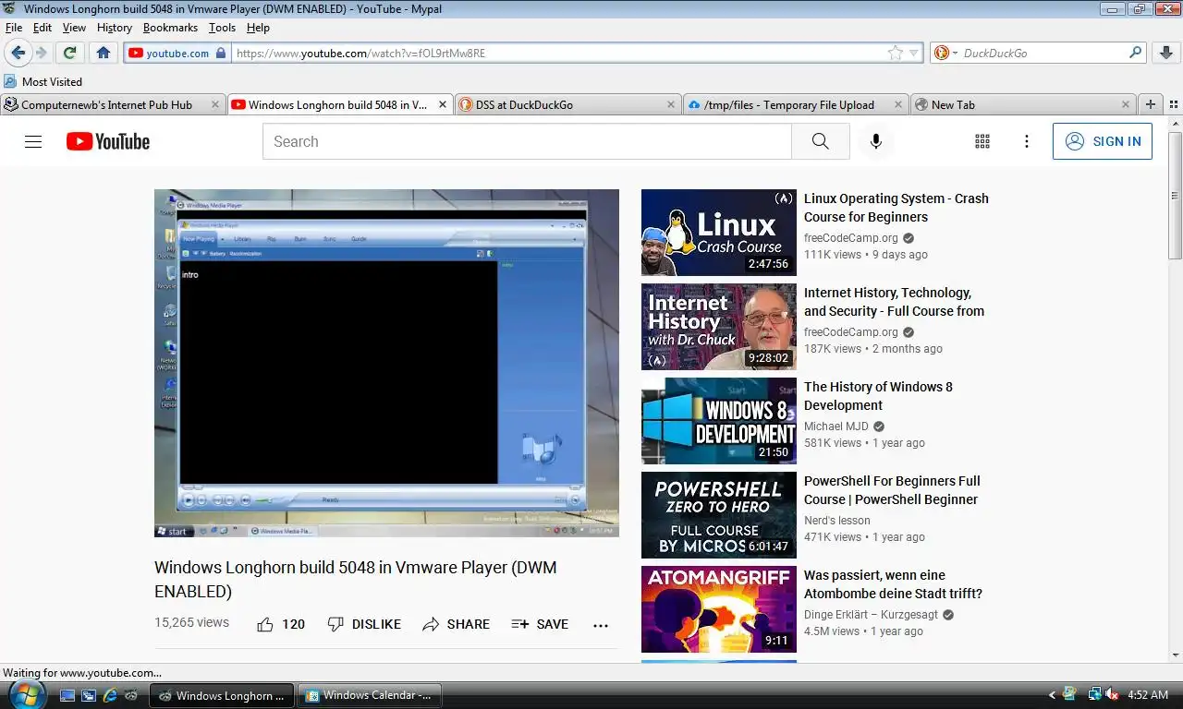Show hidden system tray icons arrow
The image size is (1183, 709).
point(1052,695)
